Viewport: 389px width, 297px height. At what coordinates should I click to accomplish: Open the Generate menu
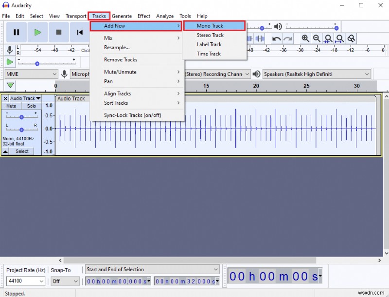tap(122, 16)
